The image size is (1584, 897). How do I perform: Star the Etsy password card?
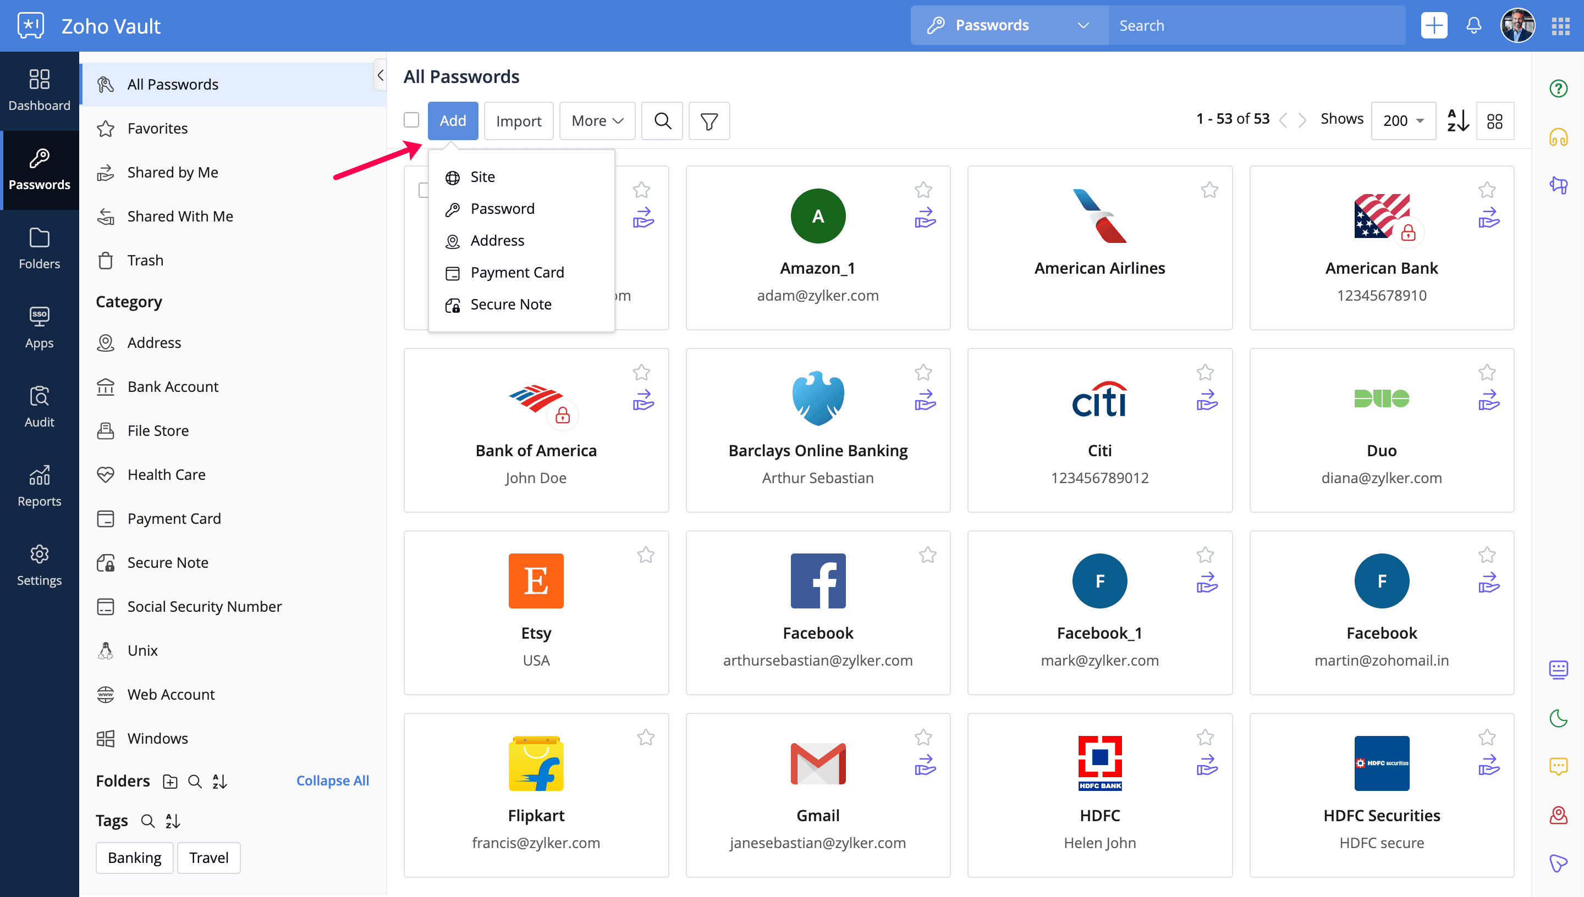(x=645, y=555)
